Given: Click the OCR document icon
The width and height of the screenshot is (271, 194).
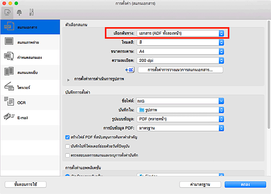Looking at the screenshot, I should tap(9, 101).
